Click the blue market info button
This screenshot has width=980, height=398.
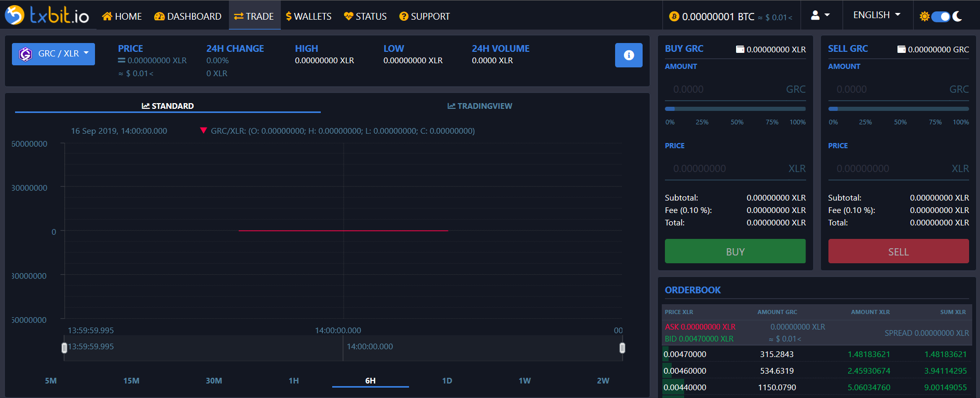629,55
